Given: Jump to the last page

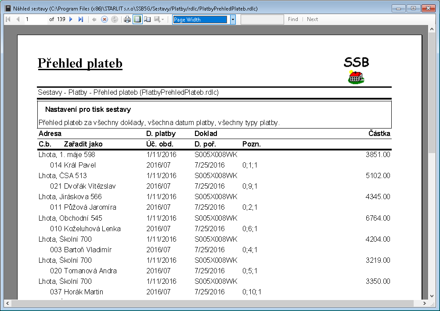Looking at the screenshot, I should click(81, 19).
